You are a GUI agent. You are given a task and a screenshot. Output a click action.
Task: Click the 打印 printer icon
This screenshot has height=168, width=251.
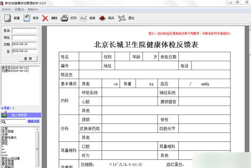pyautogui.click(x=64, y=18)
